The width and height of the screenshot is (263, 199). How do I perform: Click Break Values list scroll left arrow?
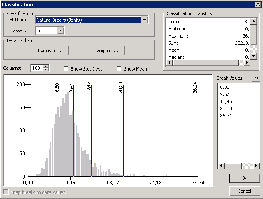tap(221, 166)
